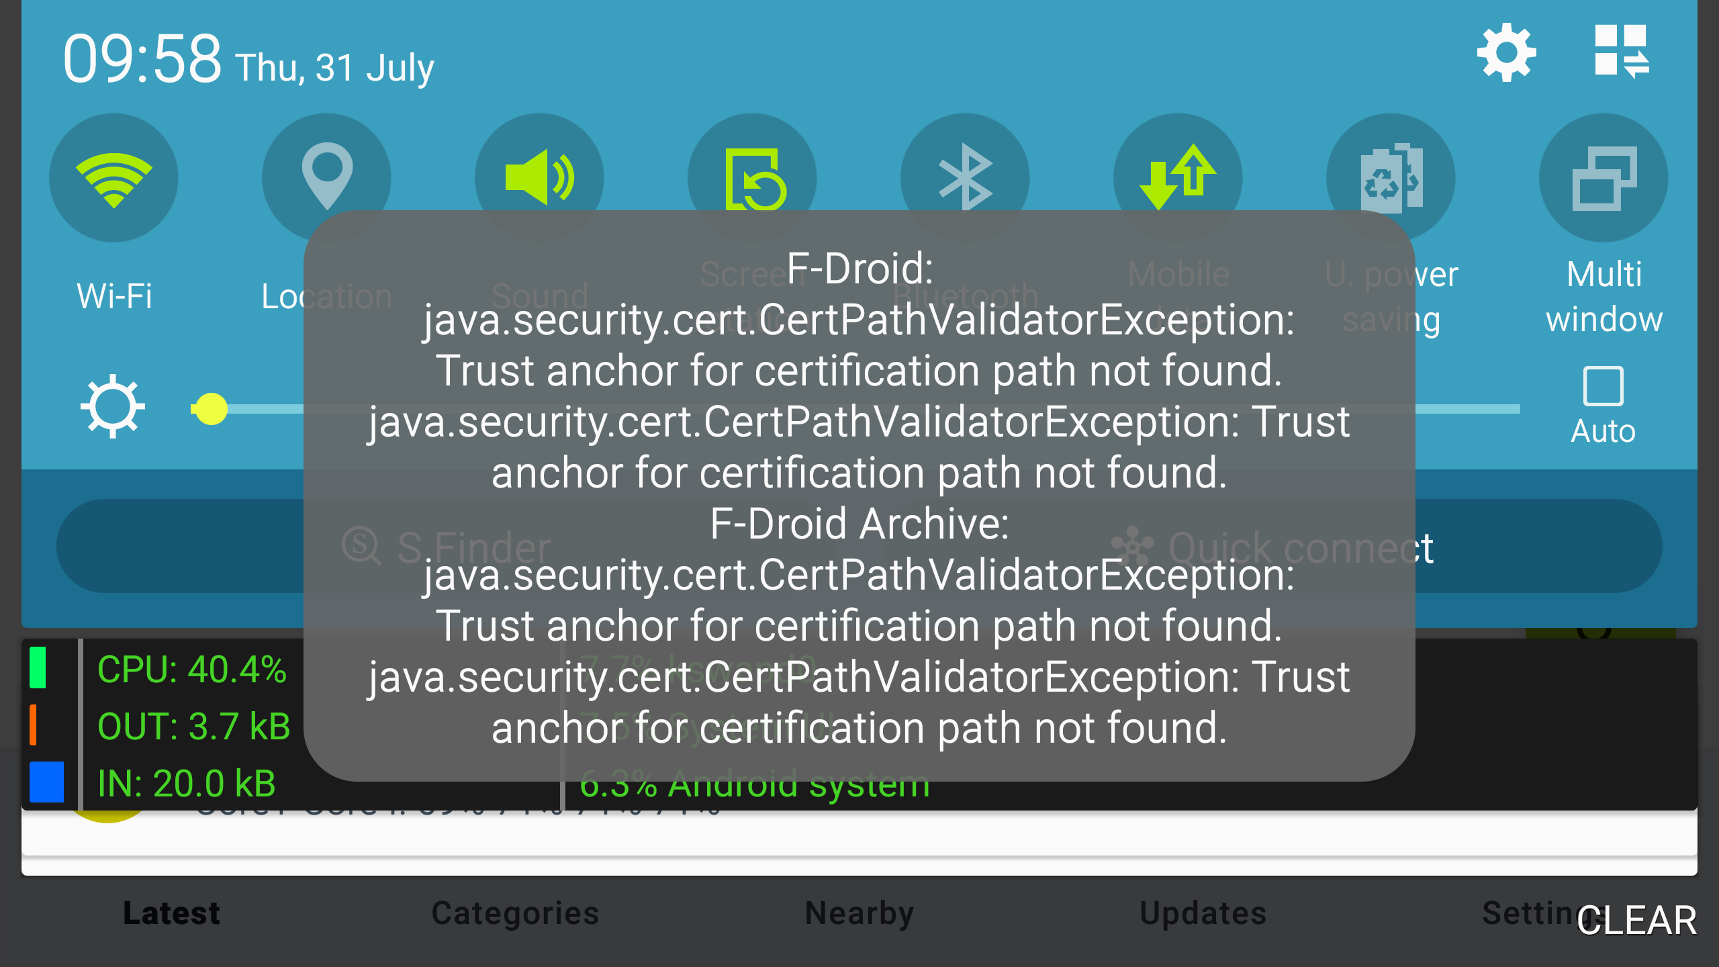The width and height of the screenshot is (1719, 967).
Task: Tap the brightness sun icon
Action: pos(113,406)
